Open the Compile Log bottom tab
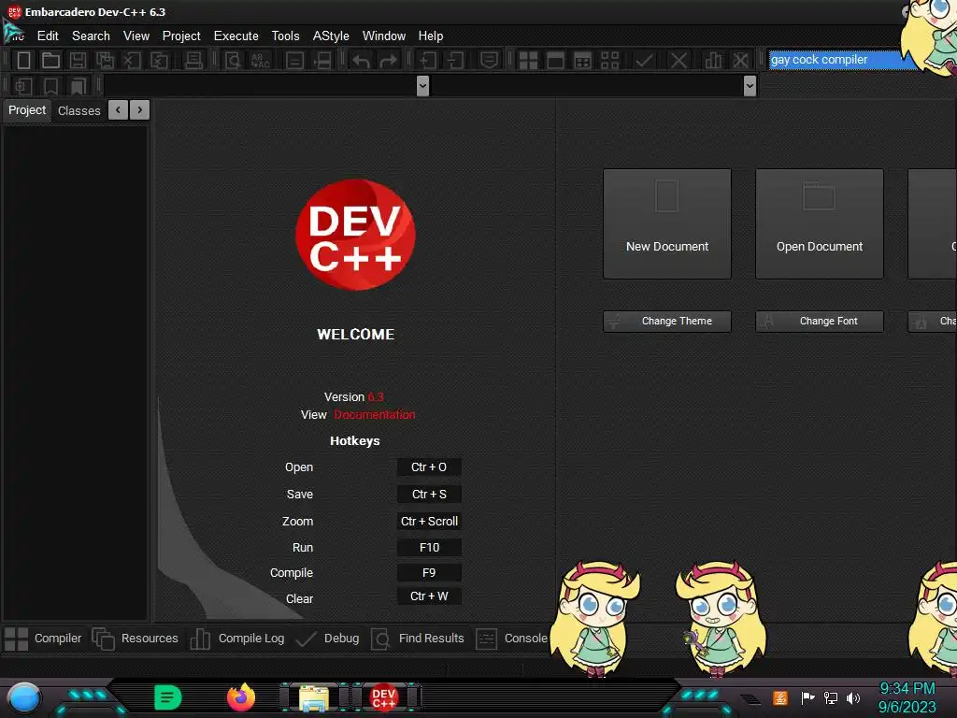Image resolution: width=957 pixels, height=718 pixels. tap(237, 639)
